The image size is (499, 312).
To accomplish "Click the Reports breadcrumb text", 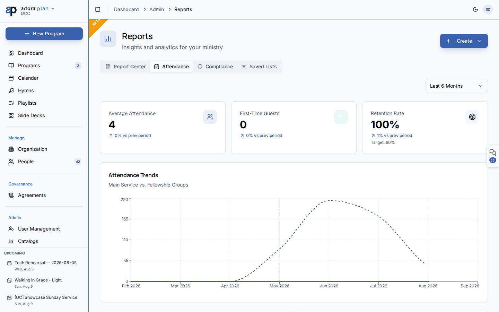I will pyautogui.click(x=183, y=9).
